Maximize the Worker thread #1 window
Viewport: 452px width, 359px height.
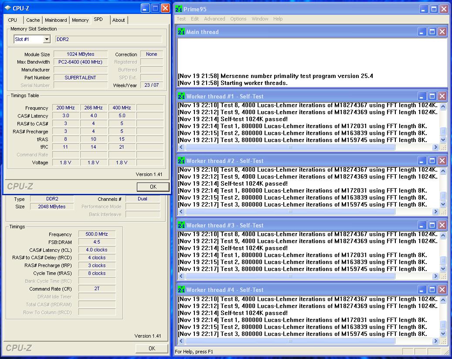click(432, 96)
